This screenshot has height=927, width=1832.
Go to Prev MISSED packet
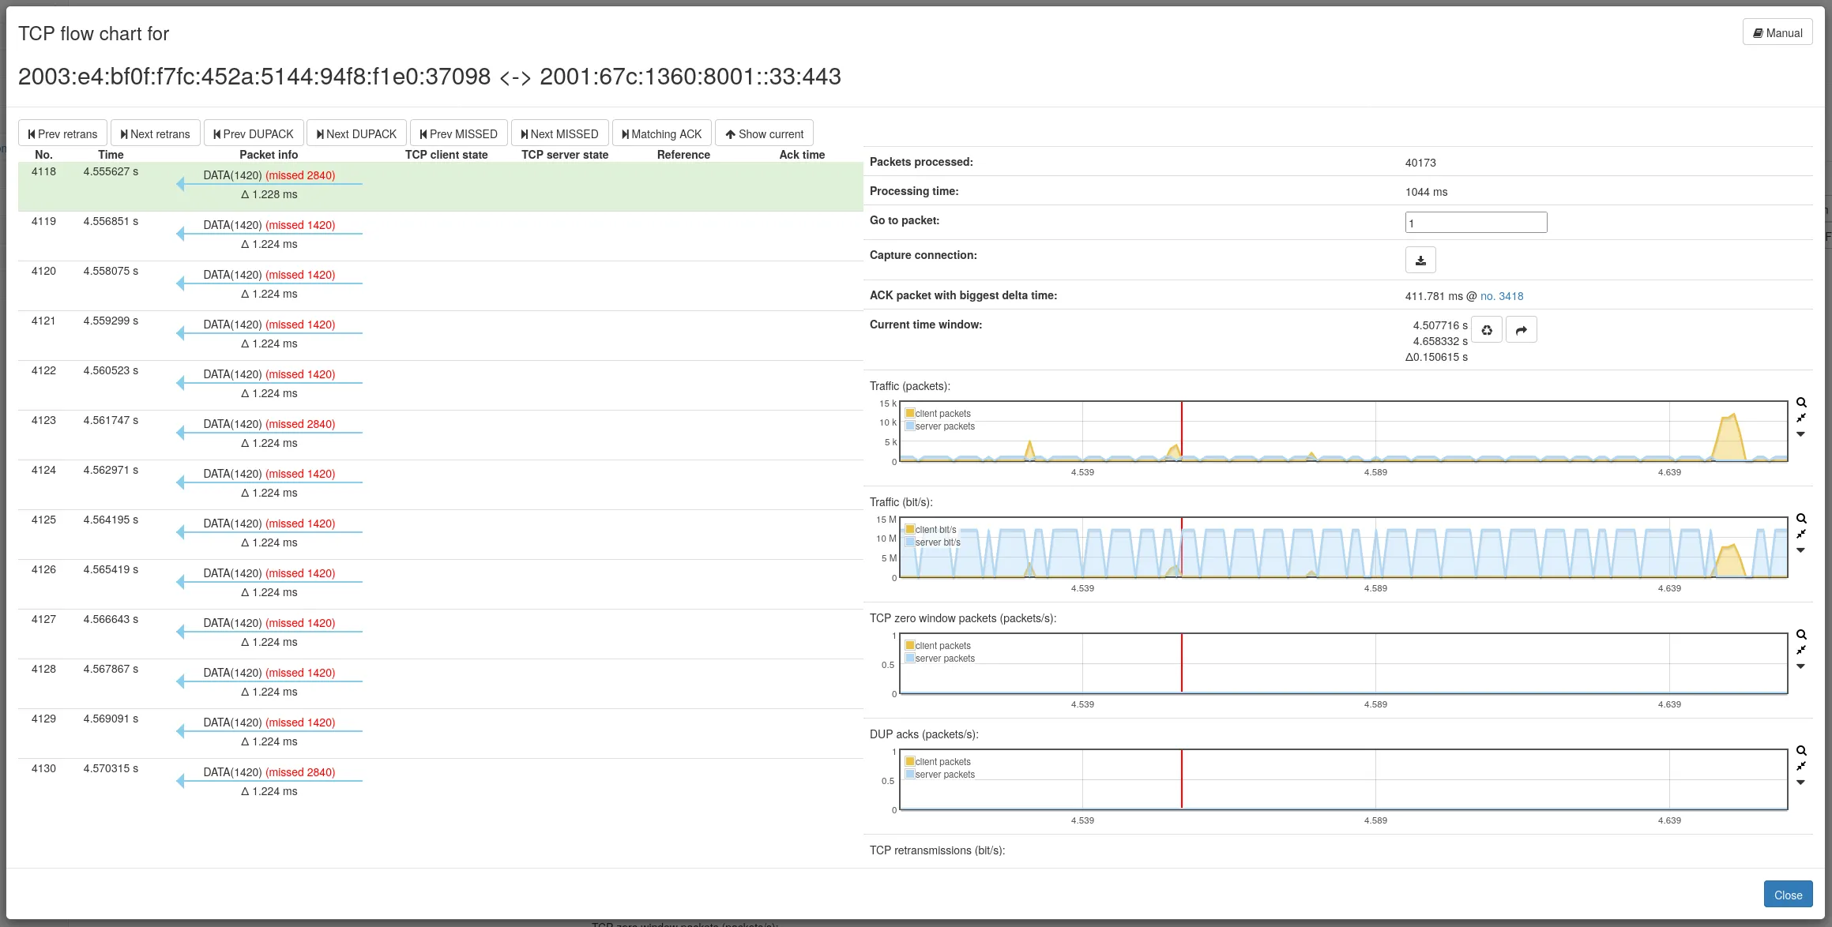[458, 134]
